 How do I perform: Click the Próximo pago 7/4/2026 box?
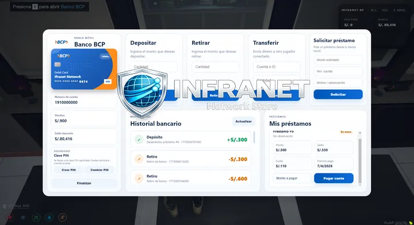(x=333, y=164)
